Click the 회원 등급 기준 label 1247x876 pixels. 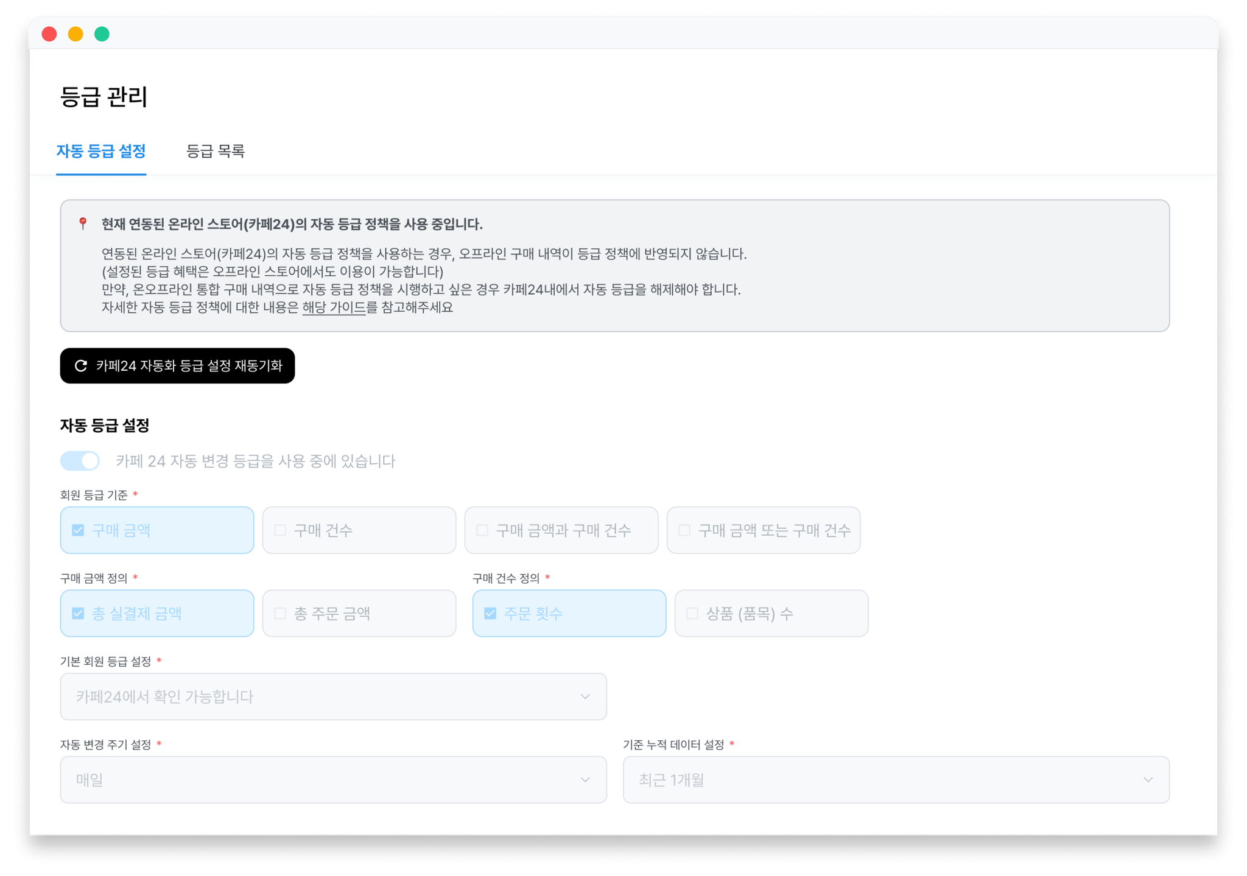click(94, 495)
